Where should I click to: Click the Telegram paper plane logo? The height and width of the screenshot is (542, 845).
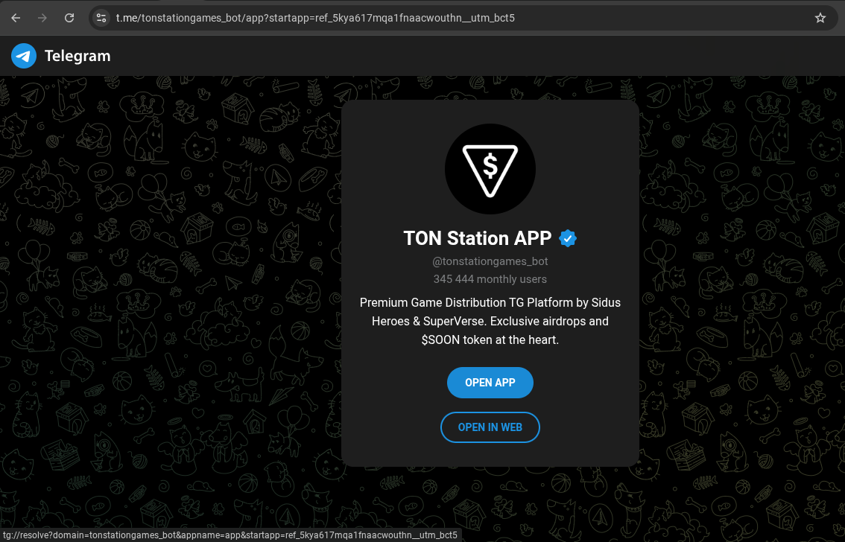(x=24, y=56)
